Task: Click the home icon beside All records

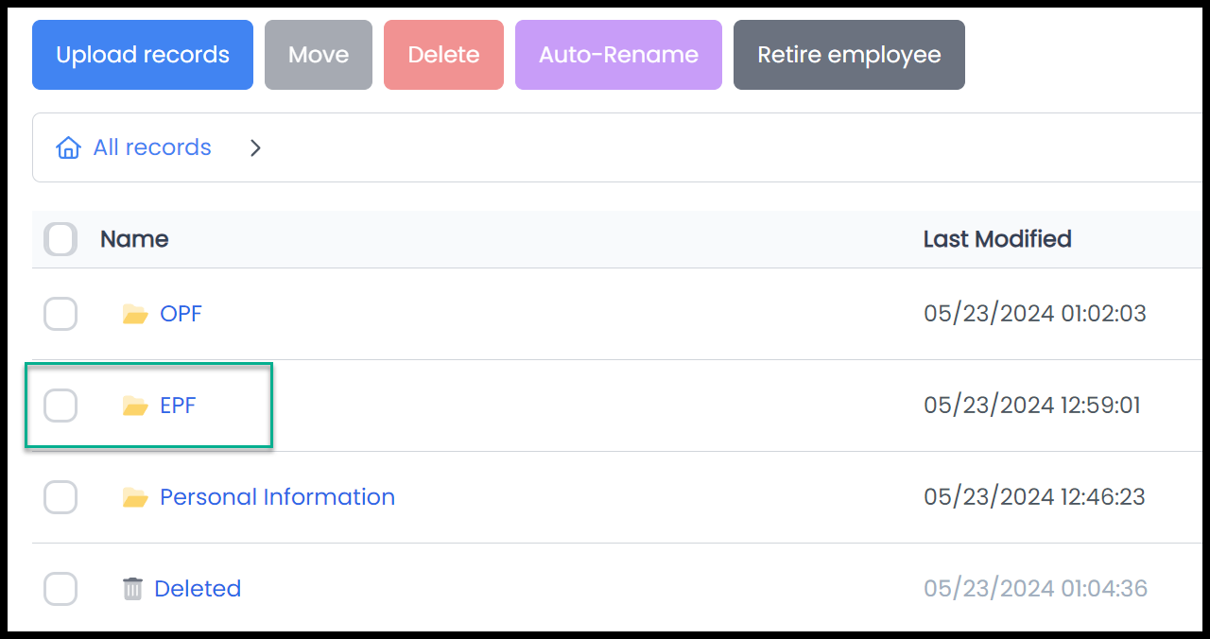Action: pos(68,148)
